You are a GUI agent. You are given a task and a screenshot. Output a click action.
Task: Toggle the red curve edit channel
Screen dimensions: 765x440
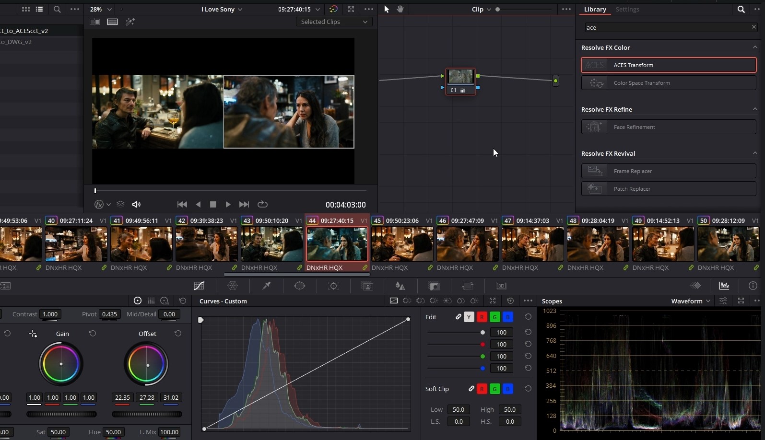(x=482, y=317)
